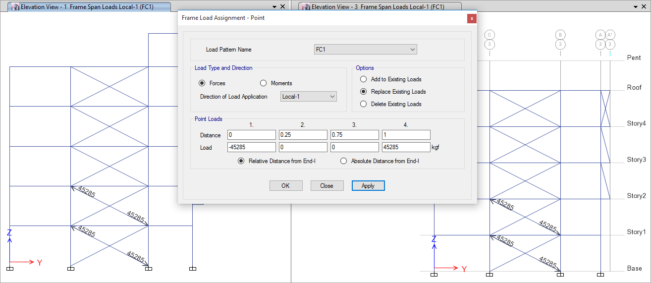651x283 pixels.
Task: Open left elevation view window list arrow
Action: click(274, 7)
